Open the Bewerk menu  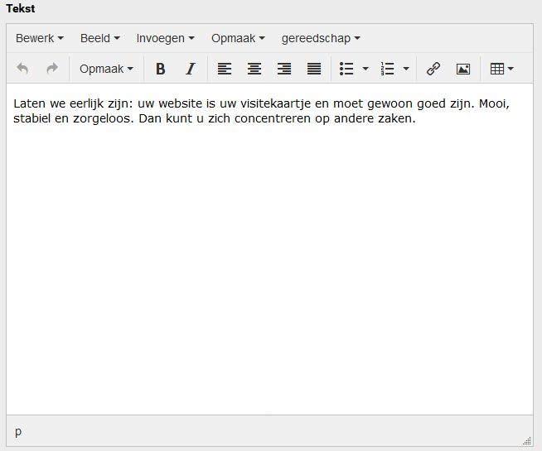(x=40, y=38)
